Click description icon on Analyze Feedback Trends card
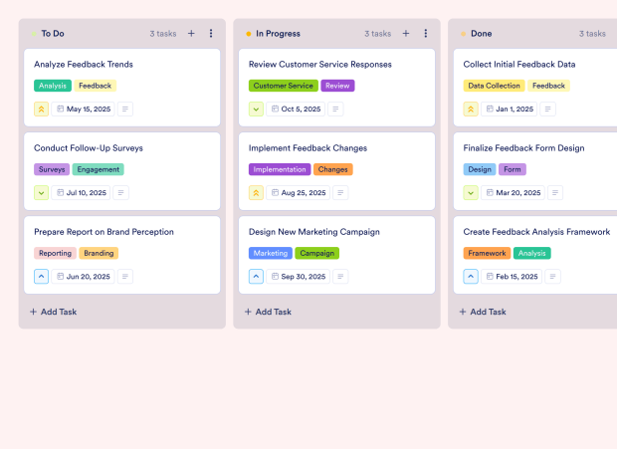Screen dimensions: 617x449 125,109
